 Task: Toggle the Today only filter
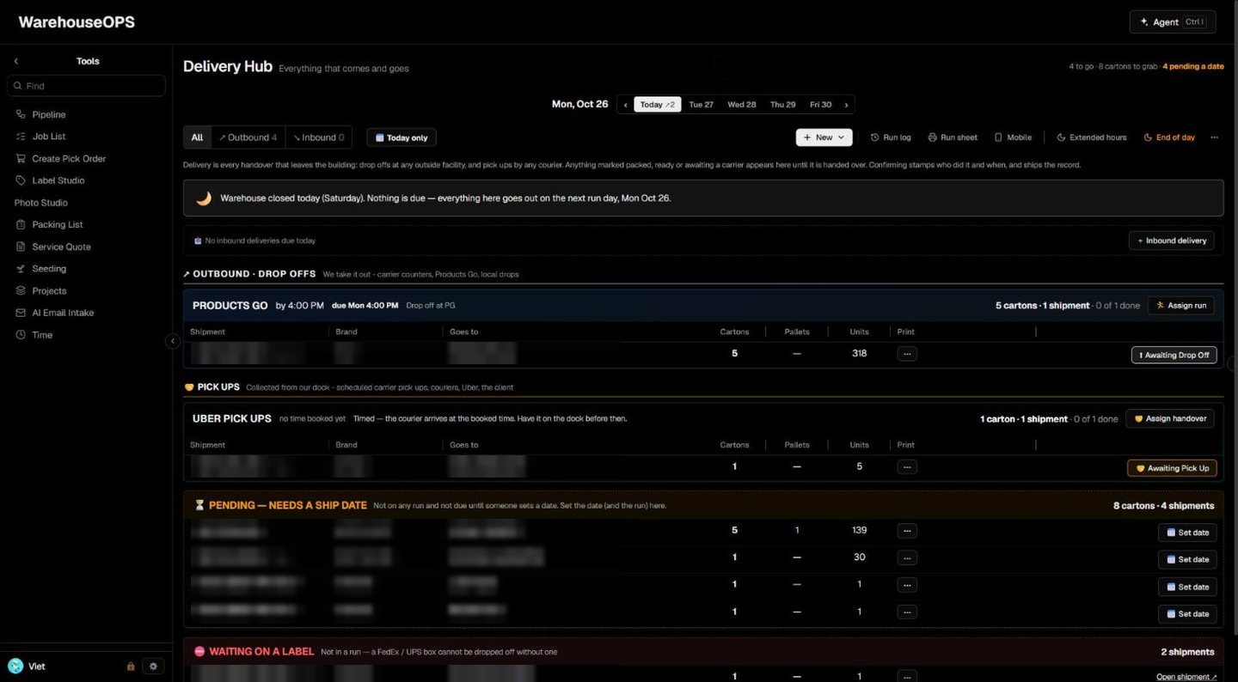click(x=401, y=137)
